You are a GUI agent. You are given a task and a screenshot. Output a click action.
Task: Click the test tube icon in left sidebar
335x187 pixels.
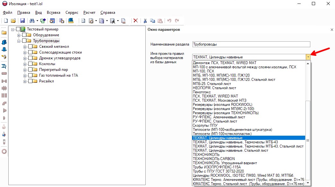4,142
